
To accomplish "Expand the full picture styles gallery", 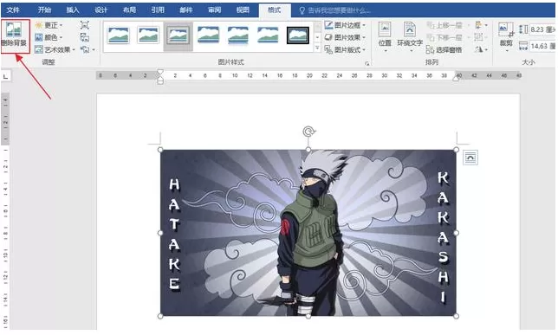I will (317, 48).
